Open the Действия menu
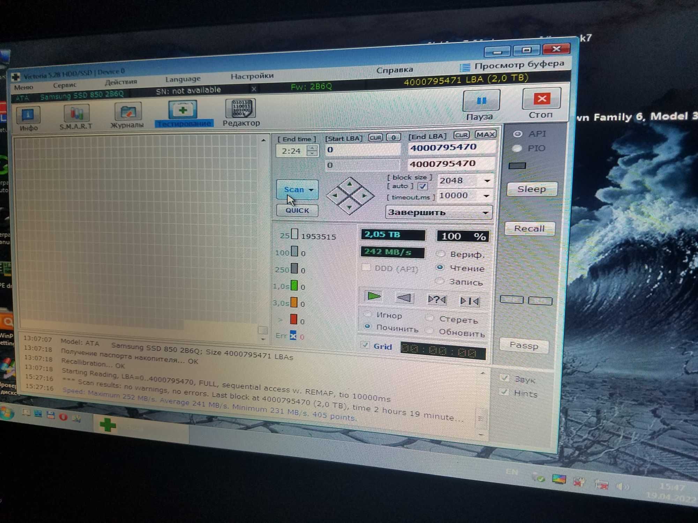Screen dimensions: 698x523 [x=121, y=82]
